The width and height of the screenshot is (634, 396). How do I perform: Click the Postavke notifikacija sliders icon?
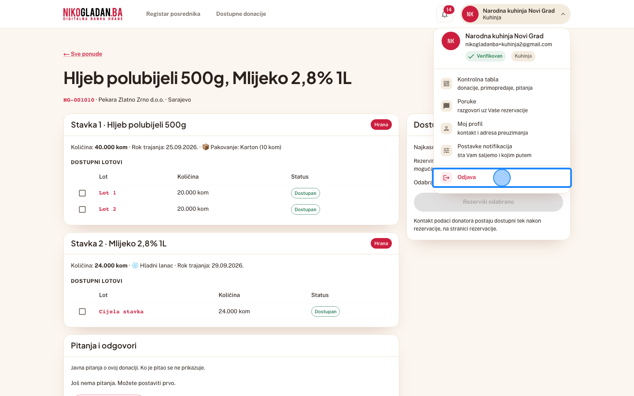click(446, 151)
